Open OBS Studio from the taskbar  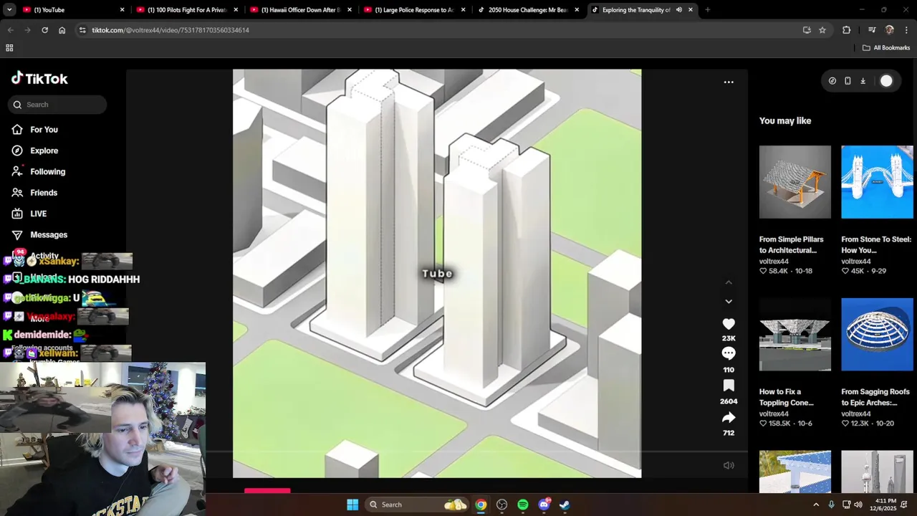pyautogui.click(x=501, y=505)
